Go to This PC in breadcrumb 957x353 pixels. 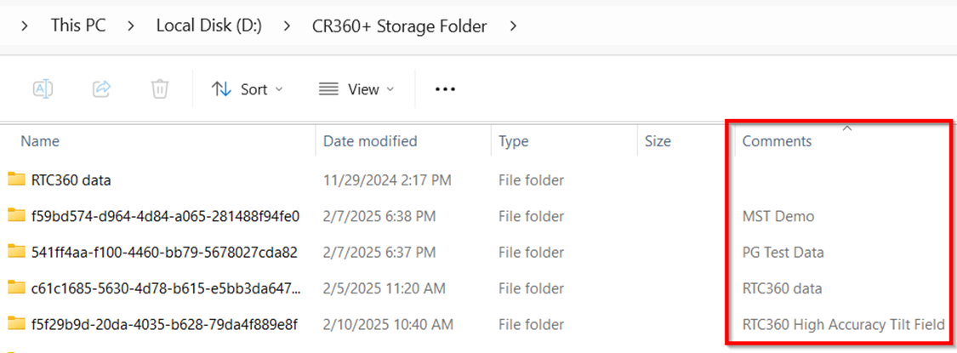[x=78, y=26]
